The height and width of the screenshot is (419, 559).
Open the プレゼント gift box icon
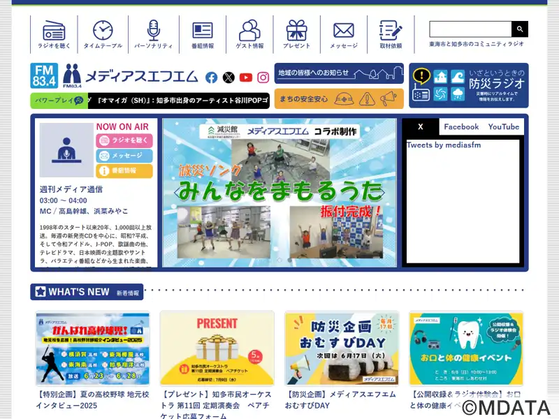click(296, 34)
